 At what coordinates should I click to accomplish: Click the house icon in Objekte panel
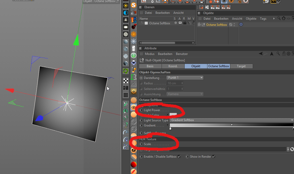[284, 18]
